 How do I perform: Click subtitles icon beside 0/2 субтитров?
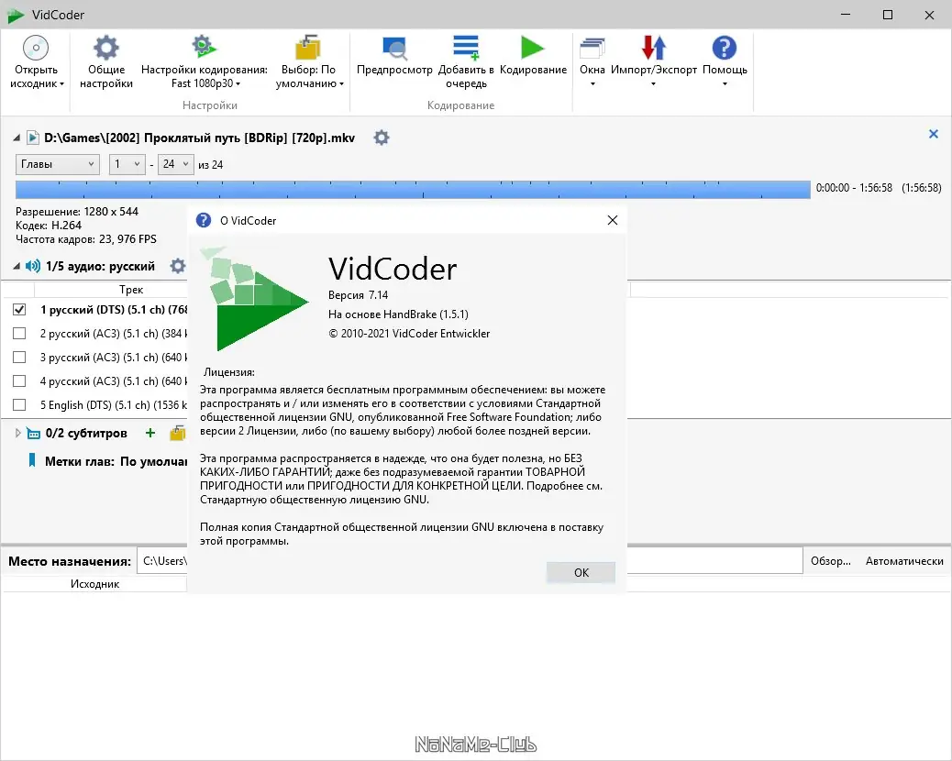(x=33, y=434)
